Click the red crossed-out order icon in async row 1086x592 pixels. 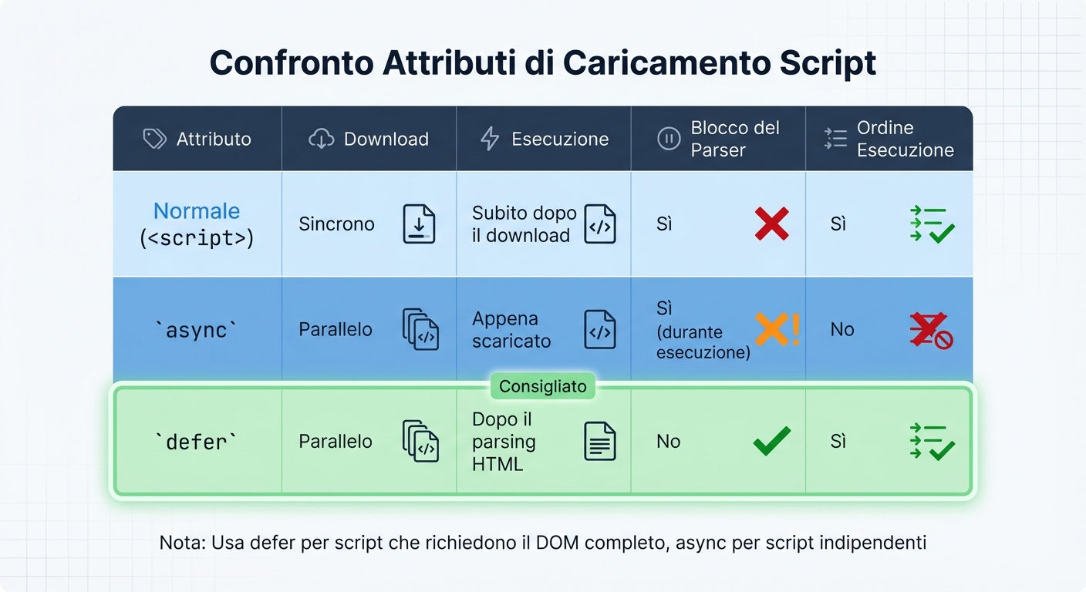tap(931, 330)
